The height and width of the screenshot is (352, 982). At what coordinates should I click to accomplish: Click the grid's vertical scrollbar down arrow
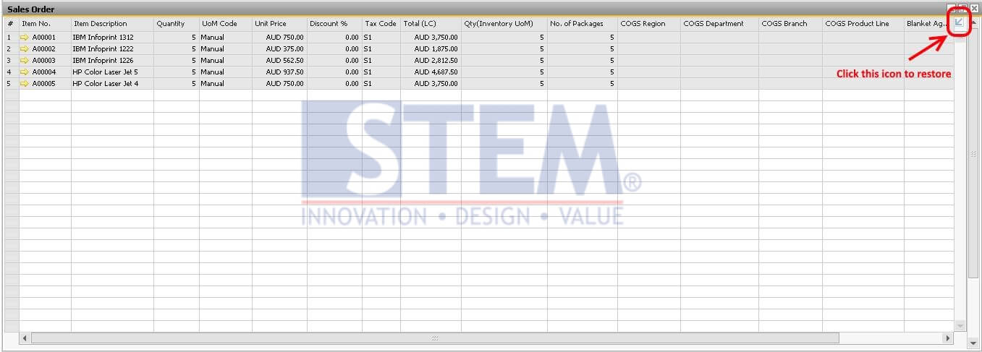[x=960, y=326]
